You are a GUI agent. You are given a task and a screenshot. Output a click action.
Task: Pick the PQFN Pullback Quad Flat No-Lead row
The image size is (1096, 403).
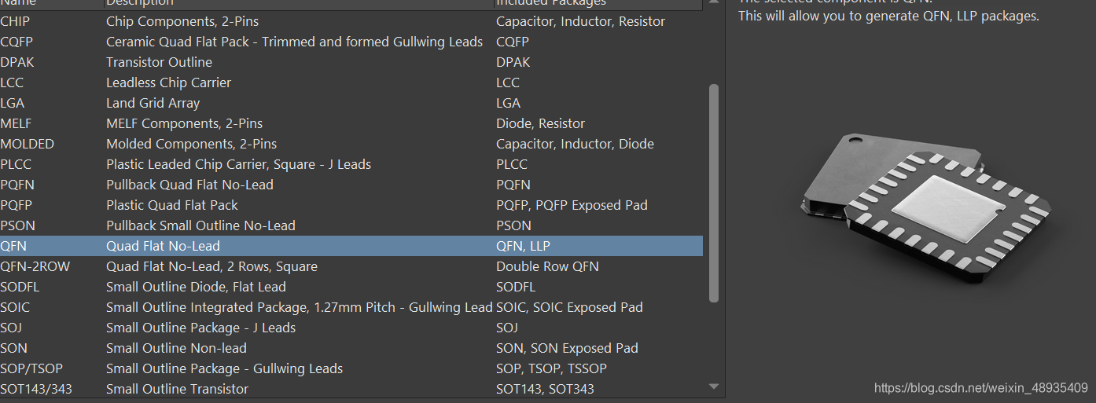pyautogui.click(x=189, y=185)
